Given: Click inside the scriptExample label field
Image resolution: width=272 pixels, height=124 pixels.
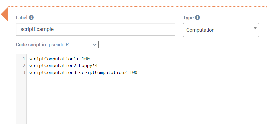Looking at the screenshot, I should [x=96, y=29].
